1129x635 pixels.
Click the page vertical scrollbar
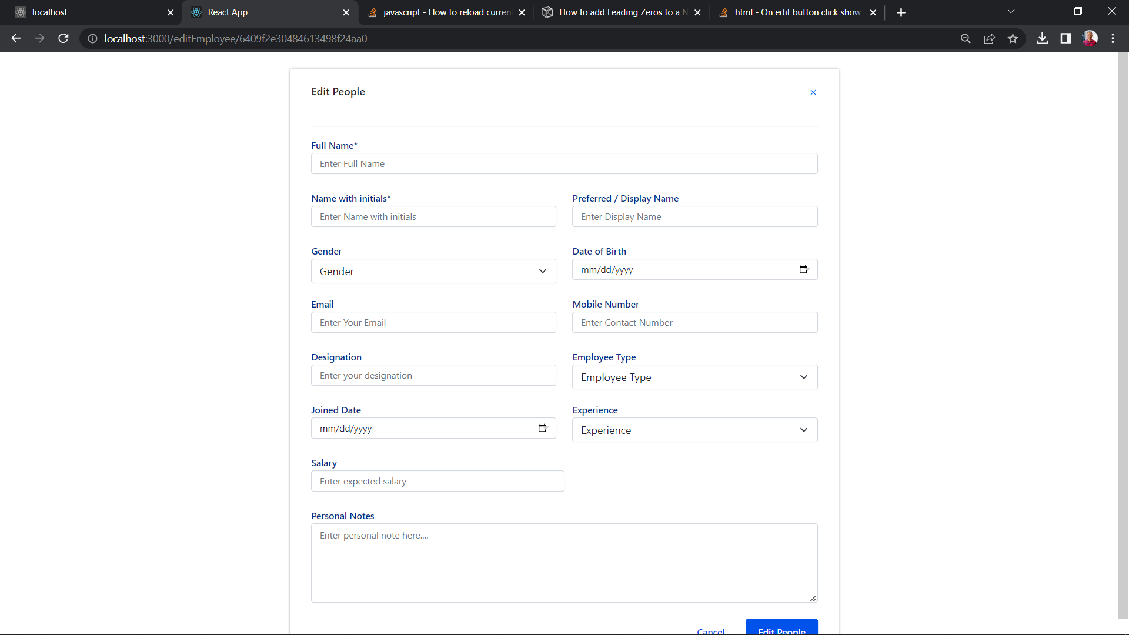tap(1123, 335)
